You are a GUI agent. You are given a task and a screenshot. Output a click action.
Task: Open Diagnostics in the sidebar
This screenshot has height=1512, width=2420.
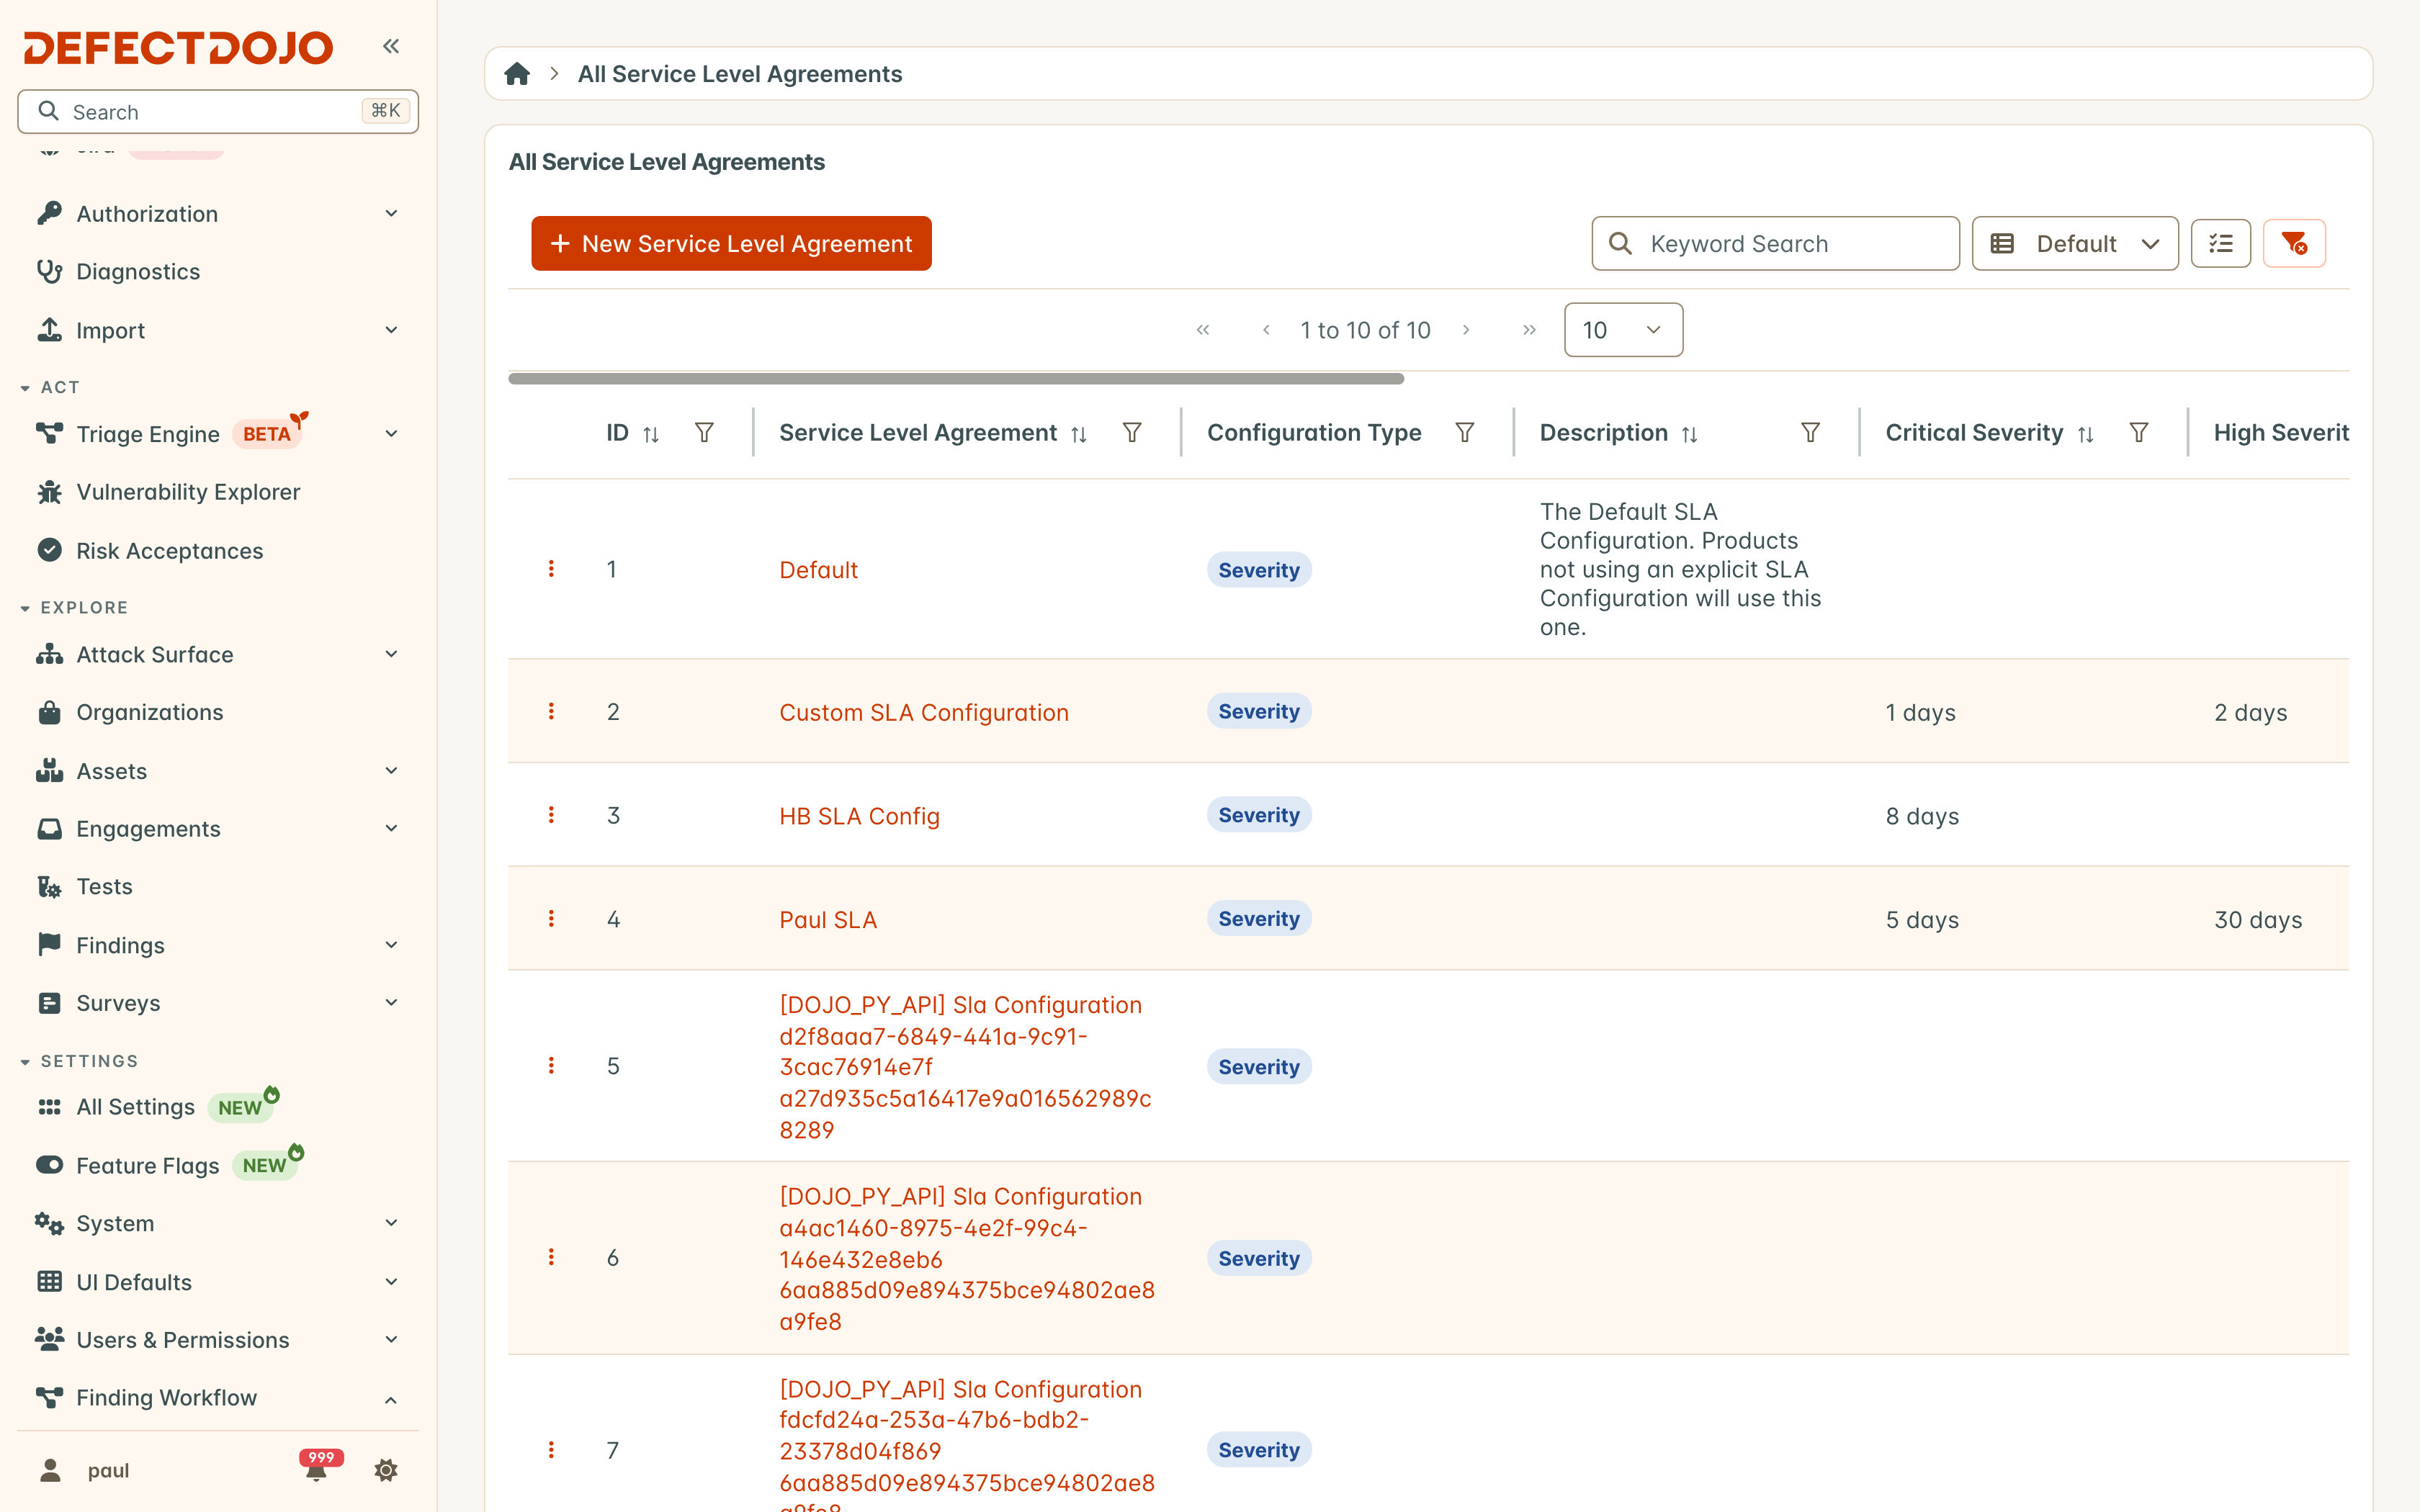138,272
